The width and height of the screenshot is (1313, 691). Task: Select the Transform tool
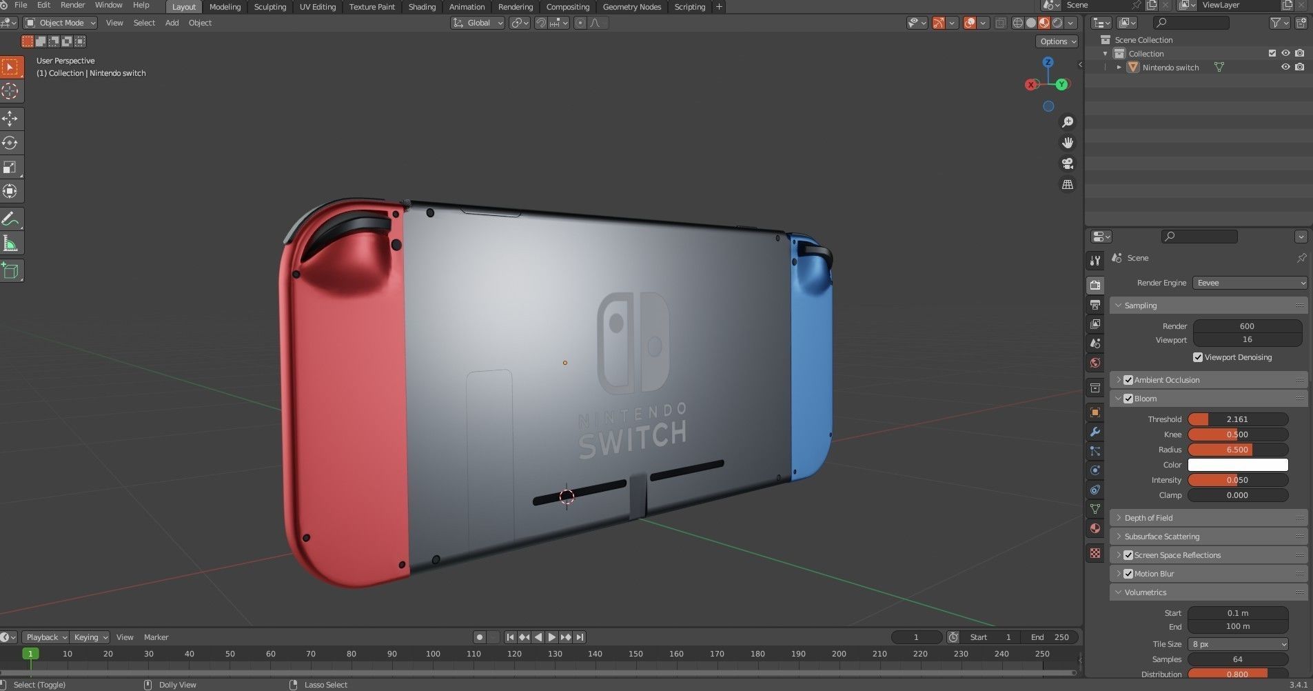[x=10, y=191]
